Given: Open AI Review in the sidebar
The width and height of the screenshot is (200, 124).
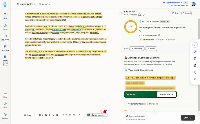Looking at the screenshot, I should pyautogui.click(x=5, y=46).
